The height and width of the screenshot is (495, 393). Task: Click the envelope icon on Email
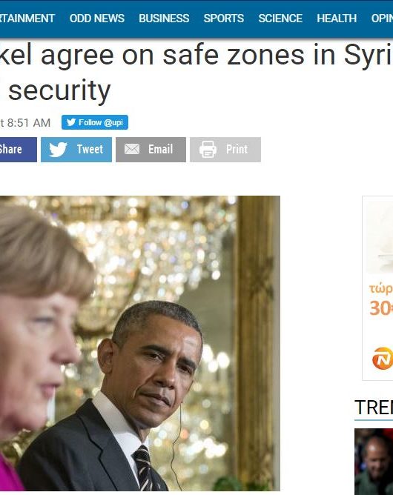132,149
